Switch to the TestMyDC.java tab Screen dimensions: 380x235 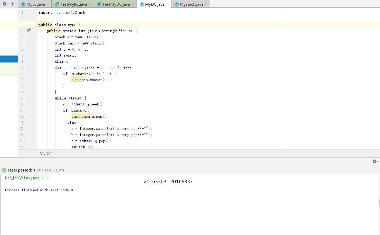116,4
